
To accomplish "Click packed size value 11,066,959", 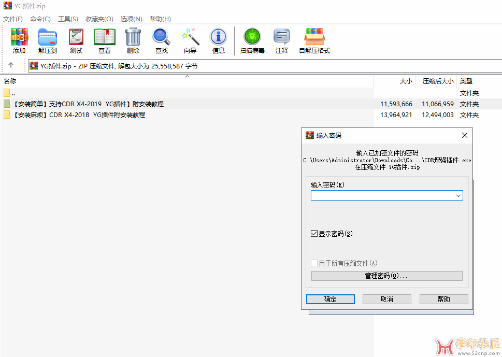I will [438, 104].
